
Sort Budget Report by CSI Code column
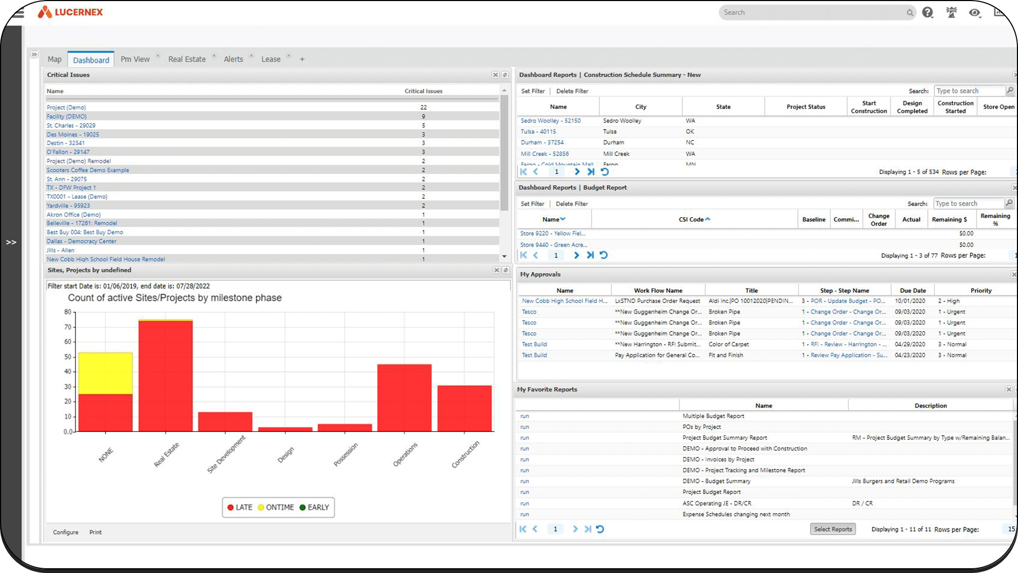(694, 220)
